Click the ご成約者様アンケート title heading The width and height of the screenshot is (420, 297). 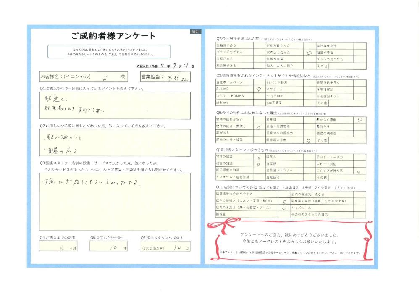[x=113, y=36]
